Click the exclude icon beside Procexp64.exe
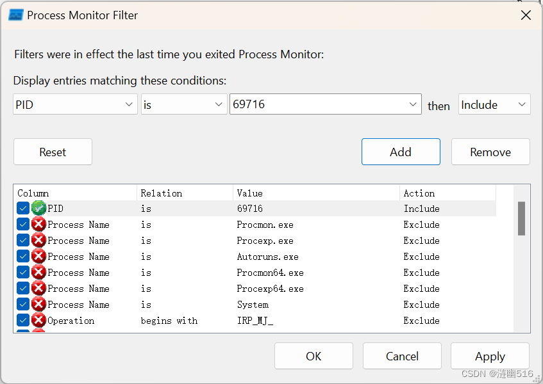The width and height of the screenshot is (543, 384). pyautogui.click(x=38, y=288)
